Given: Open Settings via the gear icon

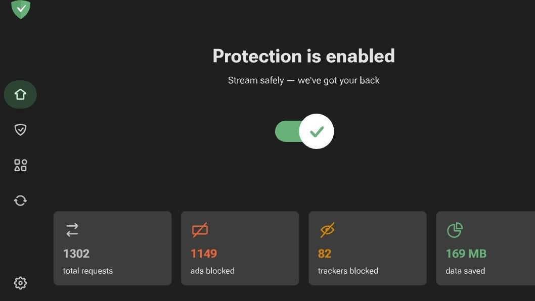Looking at the screenshot, I should [x=20, y=283].
